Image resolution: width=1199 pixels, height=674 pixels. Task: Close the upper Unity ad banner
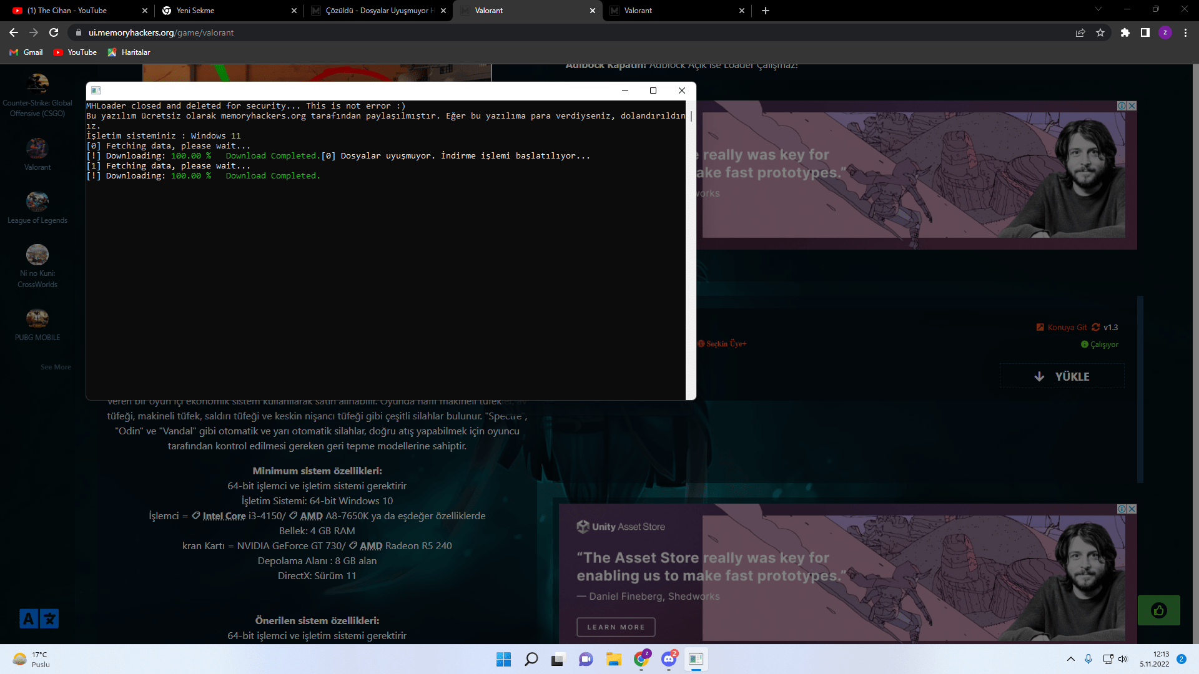pos(1132,106)
